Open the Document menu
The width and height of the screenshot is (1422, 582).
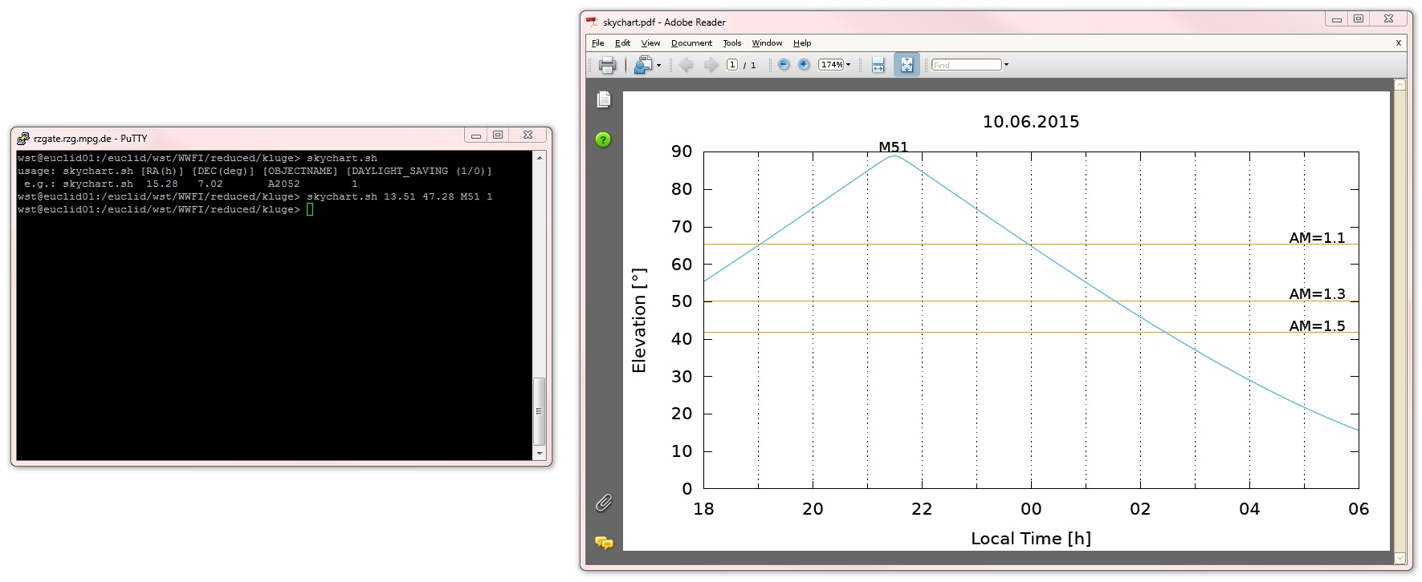691,43
